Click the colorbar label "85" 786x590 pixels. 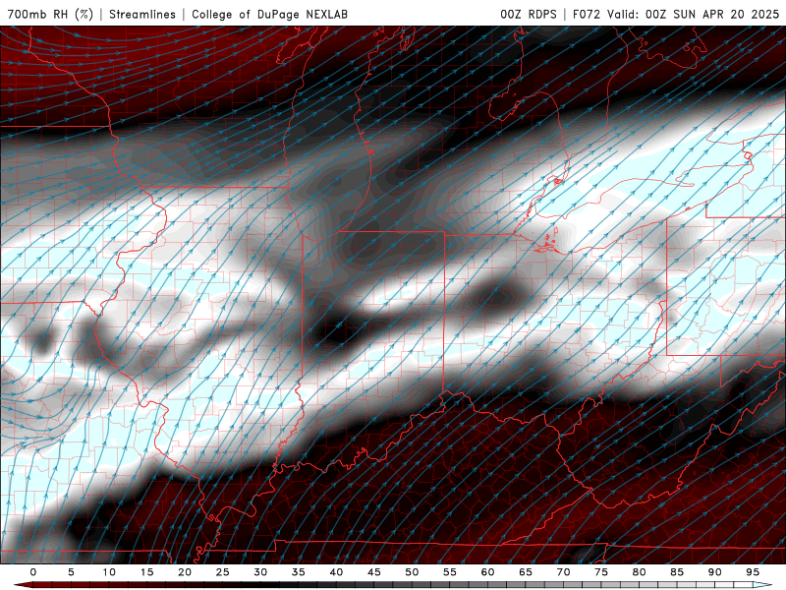point(677,572)
